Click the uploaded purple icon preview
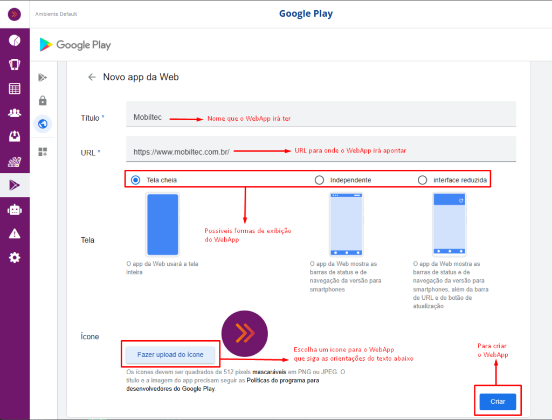The width and height of the screenshot is (552, 420). (x=245, y=333)
